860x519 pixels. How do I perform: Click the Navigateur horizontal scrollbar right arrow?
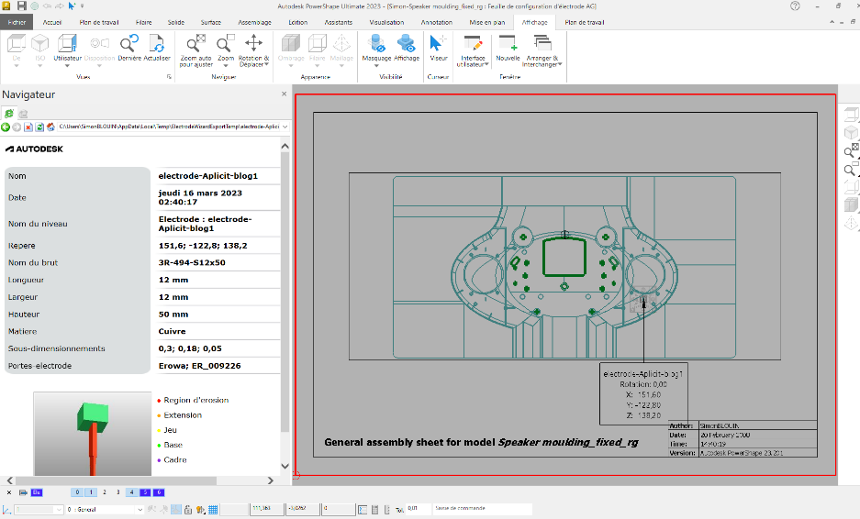click(271, 480)
